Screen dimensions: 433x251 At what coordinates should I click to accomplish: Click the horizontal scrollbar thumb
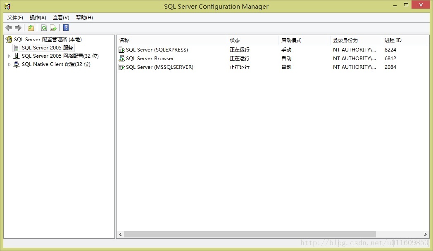click(250, 234)
